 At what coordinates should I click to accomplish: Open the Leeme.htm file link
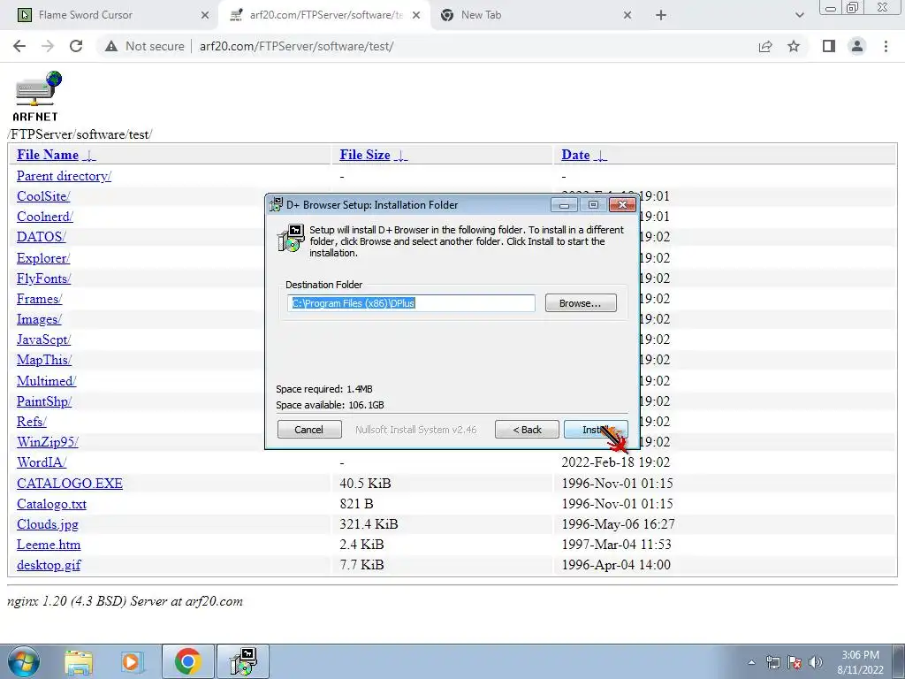click(x=49, y=545)
